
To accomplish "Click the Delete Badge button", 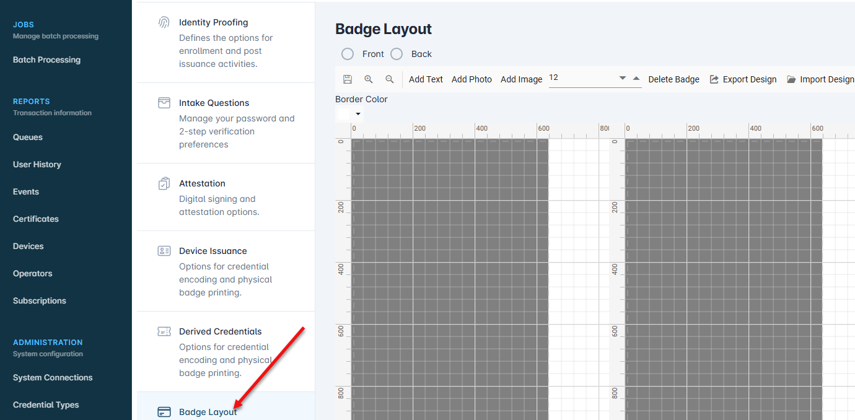I will click(673, 79).
